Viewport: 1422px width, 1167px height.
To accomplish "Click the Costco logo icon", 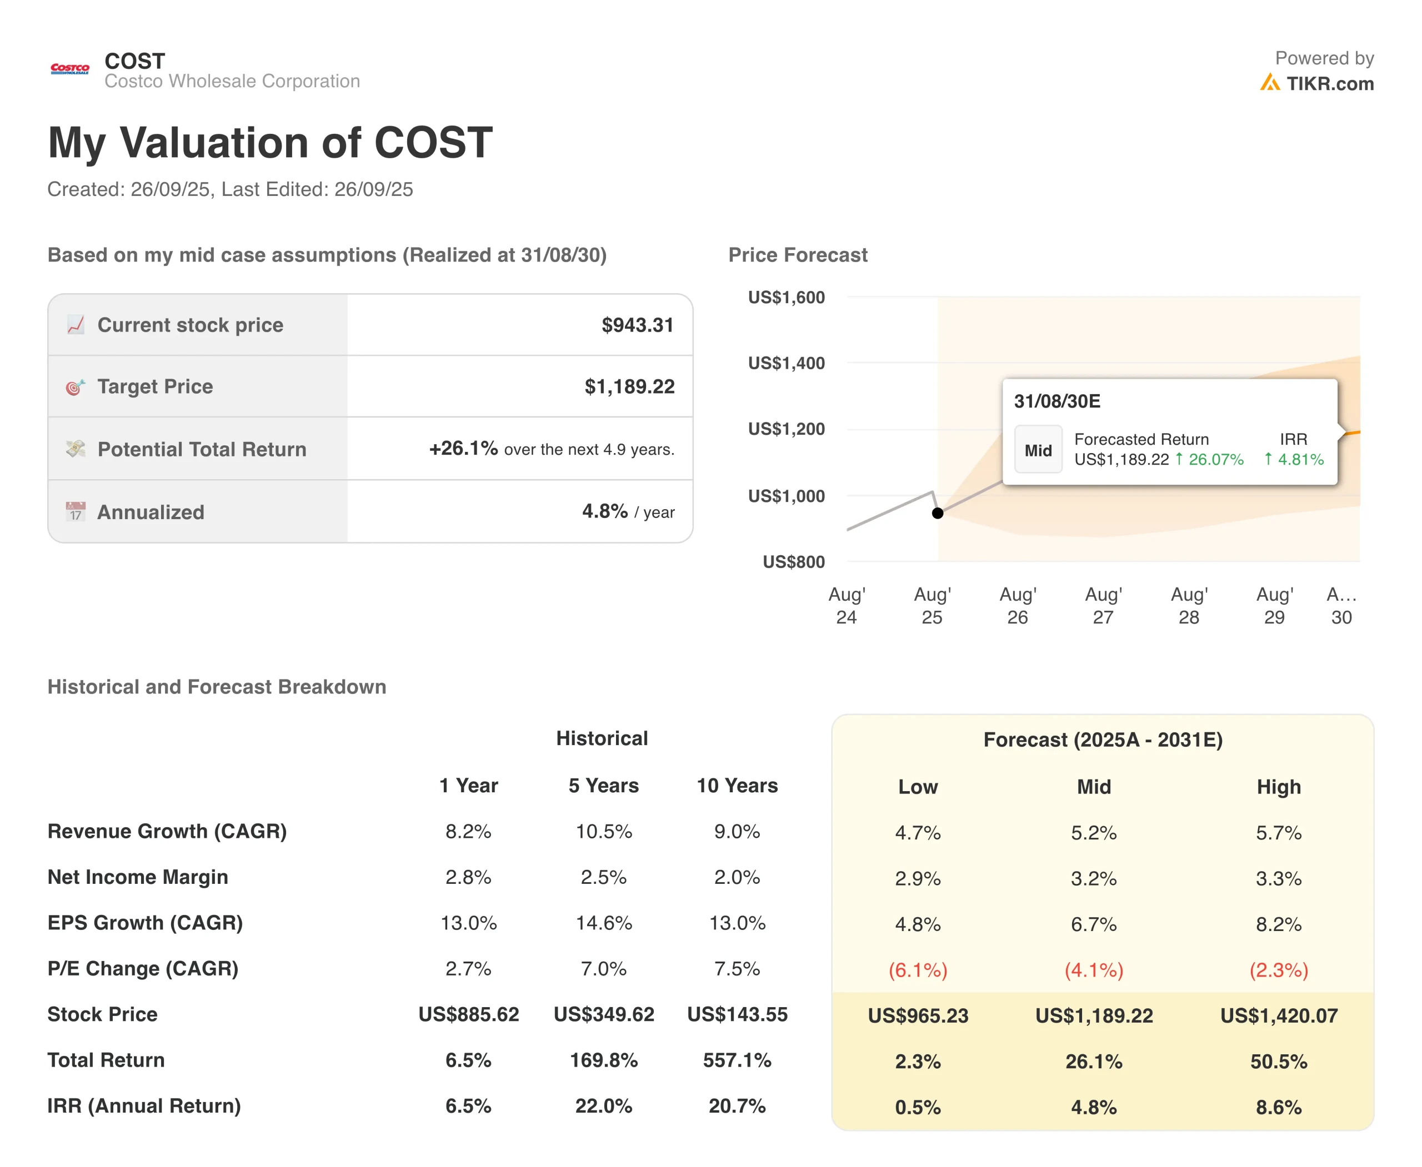I will coord(70,69).
